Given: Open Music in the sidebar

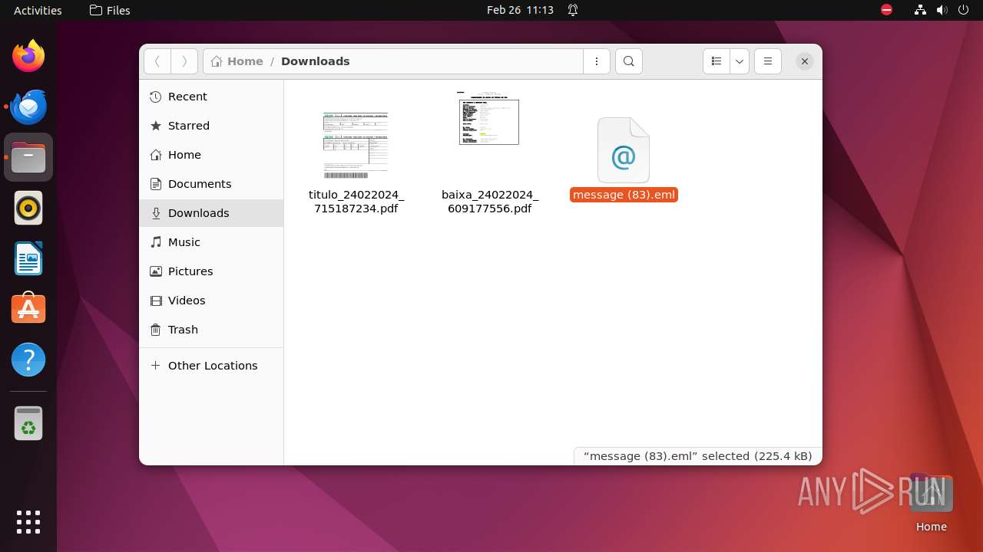Looking at the screenshot, I should pos(211,242).
